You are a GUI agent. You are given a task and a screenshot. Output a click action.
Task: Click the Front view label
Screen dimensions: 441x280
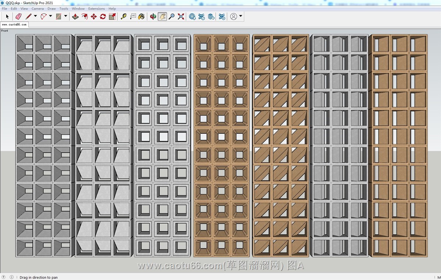tap(4, 30)
